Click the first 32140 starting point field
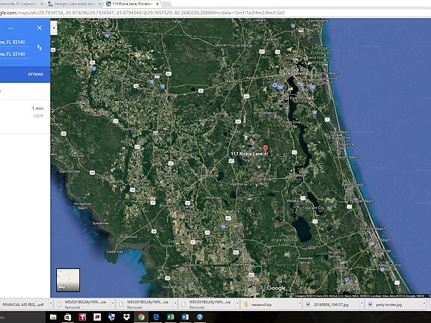The height and width of the screenshot is (323, 431). point(13,42)
